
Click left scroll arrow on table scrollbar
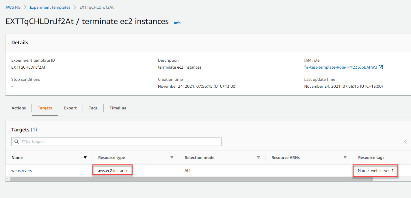point(8,179)
